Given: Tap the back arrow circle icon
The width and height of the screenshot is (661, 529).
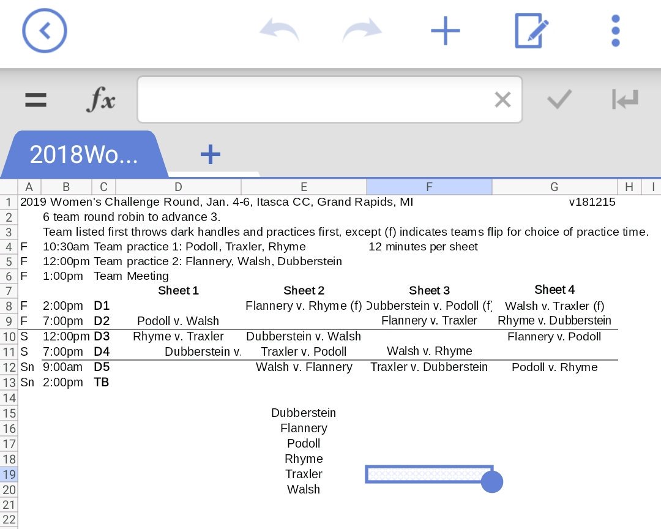Looking at the screenshot, I should [x=44, y=31].
